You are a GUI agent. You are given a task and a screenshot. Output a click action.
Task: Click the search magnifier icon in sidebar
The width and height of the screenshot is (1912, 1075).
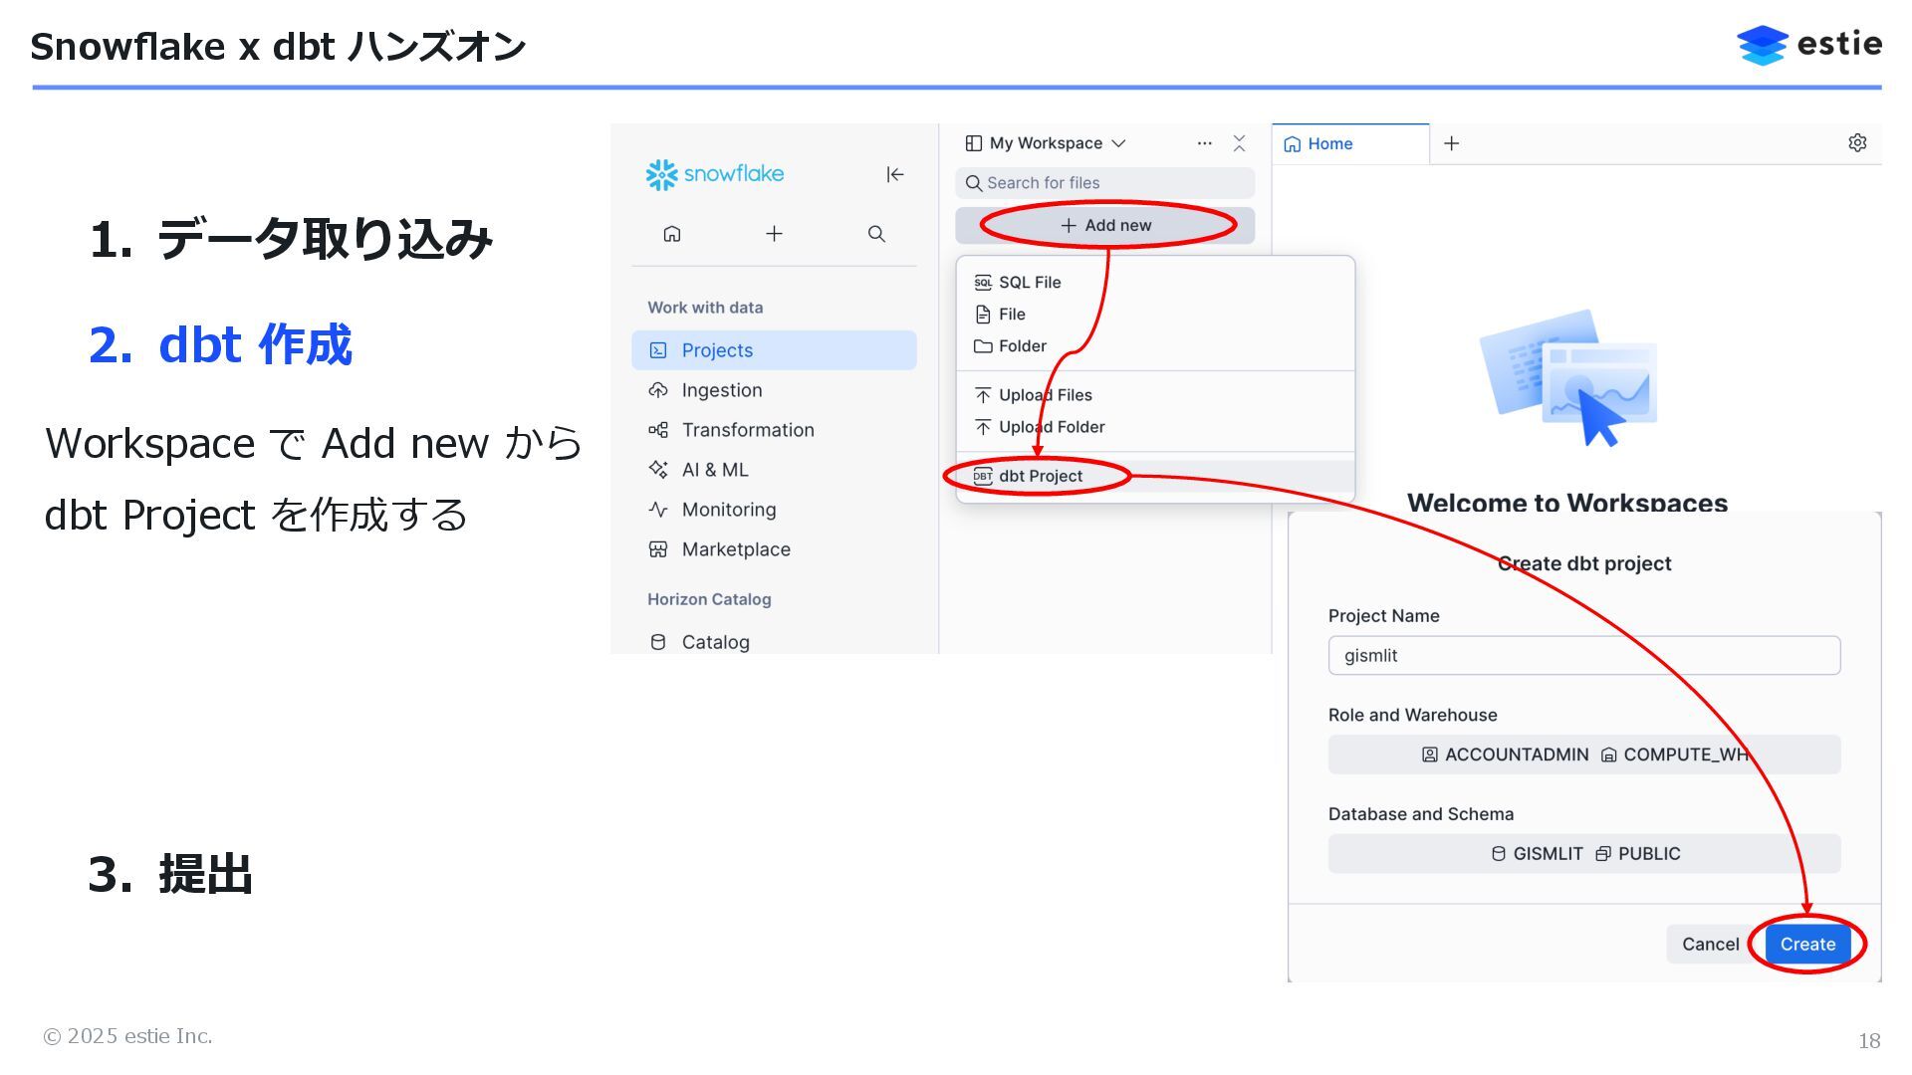point(876,234)
